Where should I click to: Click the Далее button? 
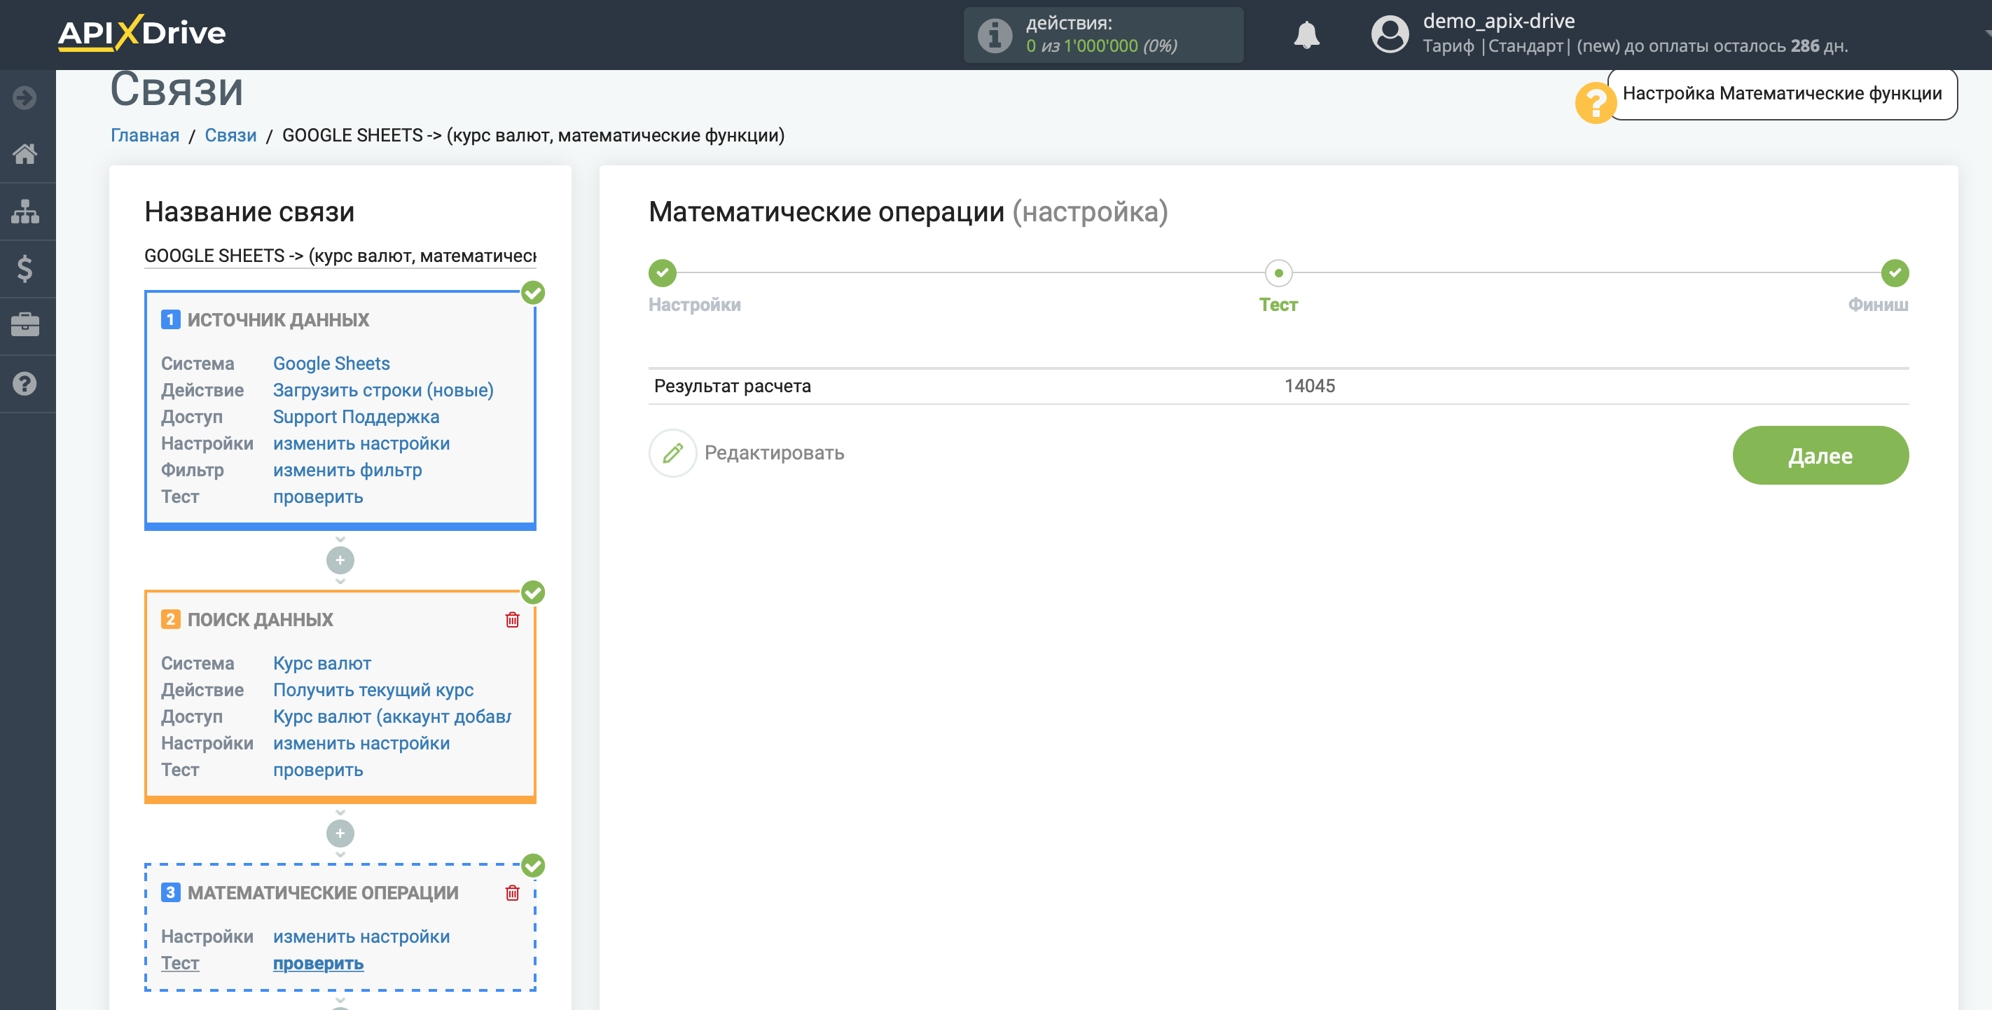pos(1820,455)
